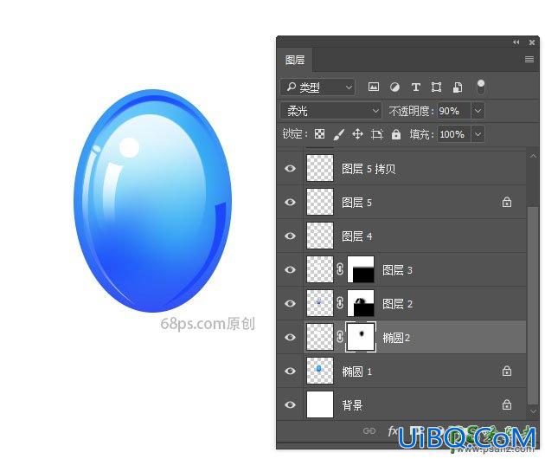Hide the 图层 4 layer
The image size is (545, 459).
(x=290, y=236)
